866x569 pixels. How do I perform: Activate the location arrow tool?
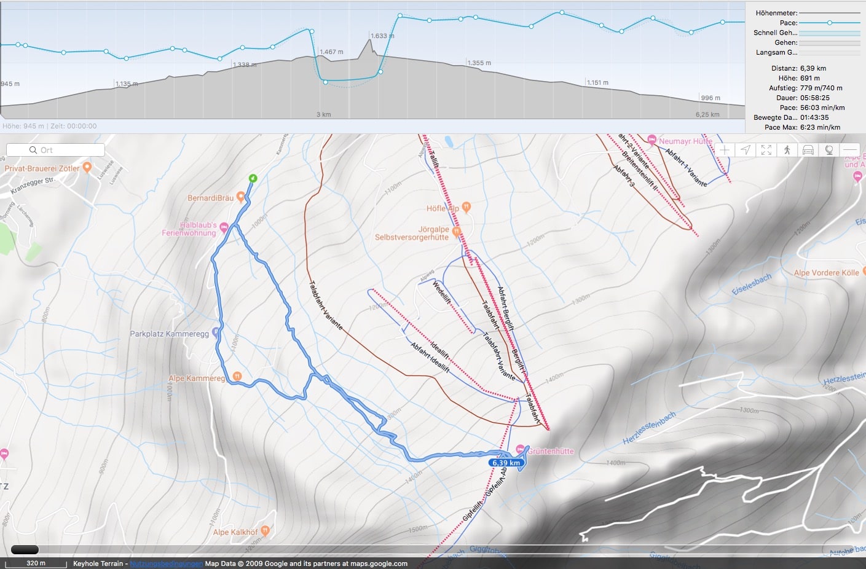coord(746,150)
